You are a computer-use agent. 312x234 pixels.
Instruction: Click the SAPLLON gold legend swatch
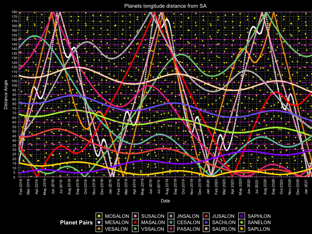[x=242, y=228]
